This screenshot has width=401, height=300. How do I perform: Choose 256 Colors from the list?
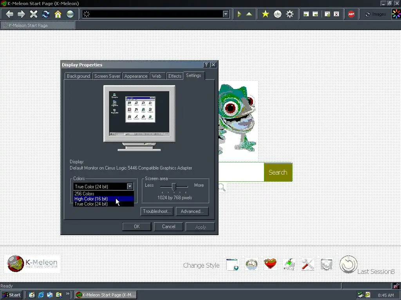[103, 194]
